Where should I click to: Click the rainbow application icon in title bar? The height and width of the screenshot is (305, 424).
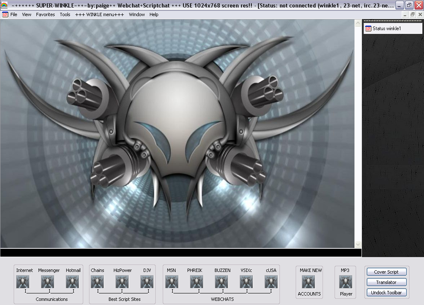(4, 5)
